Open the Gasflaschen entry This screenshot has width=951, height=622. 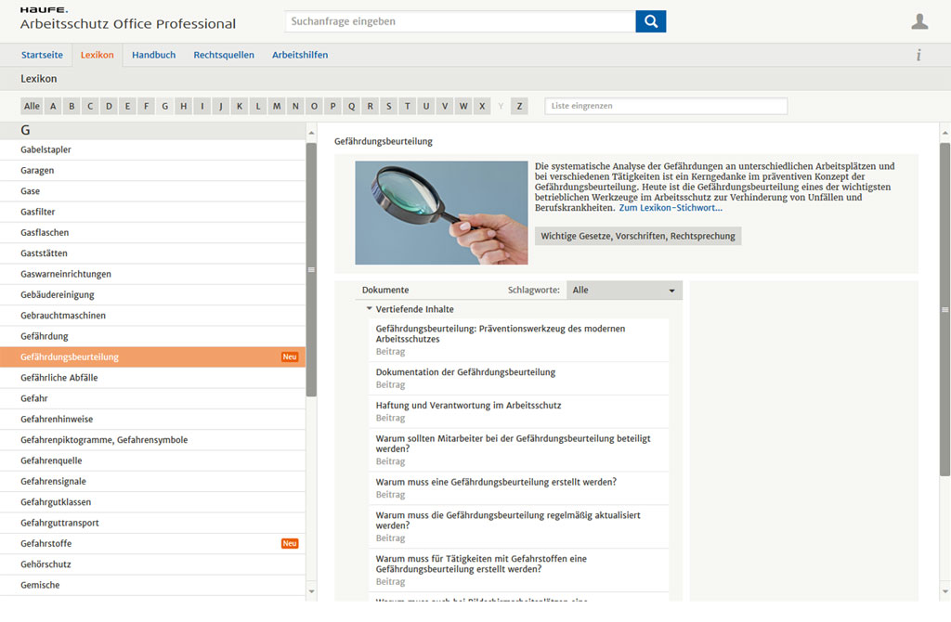pos(152,232)
